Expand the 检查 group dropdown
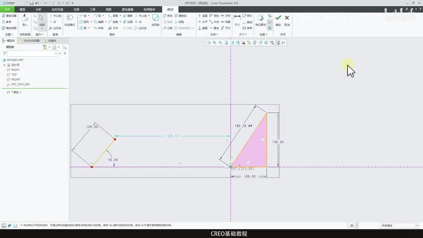423x238 pixels. (x=266, y=34)
